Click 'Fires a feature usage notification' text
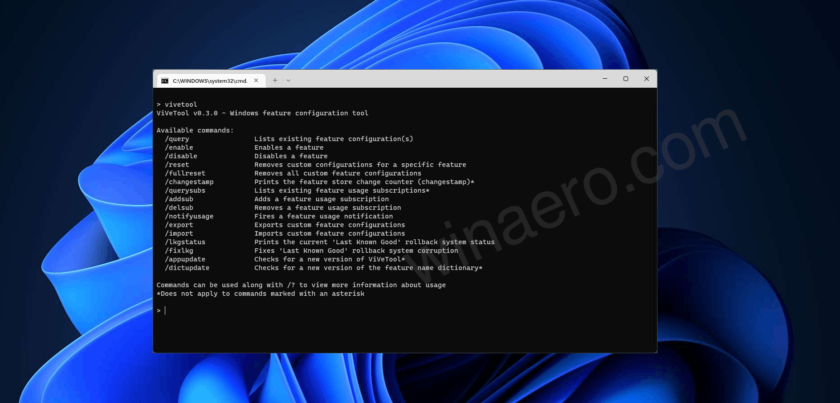Viewport: 840px width, 403px height. tap(324, 216)
